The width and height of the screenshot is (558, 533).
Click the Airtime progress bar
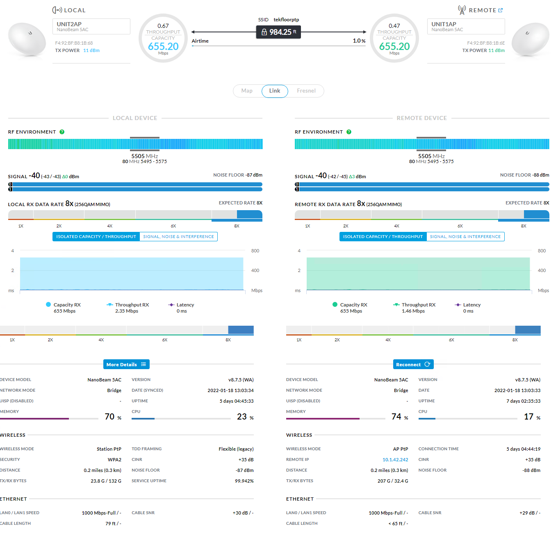(279, 46)
